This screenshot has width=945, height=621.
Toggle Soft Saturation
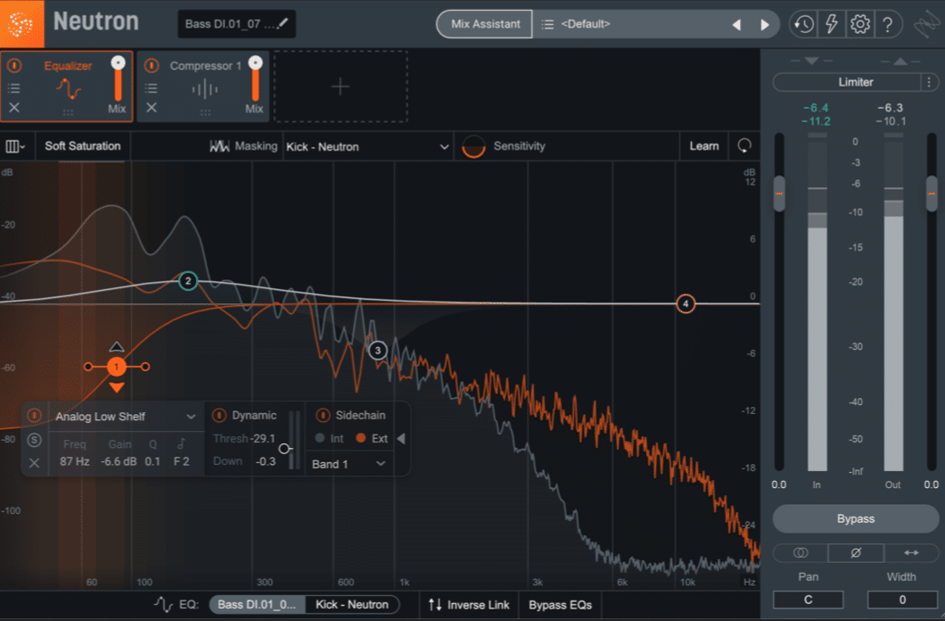pyautogui.click(x=83, y=146)
